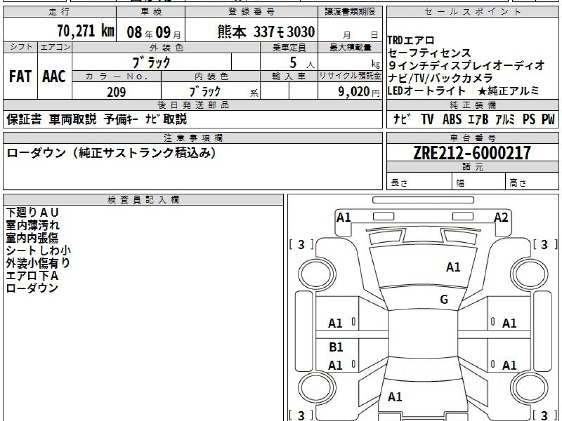This screenshot has height=421, width=562.
Task: Click the カラーNo. header
Action: (x=117, y=76)
